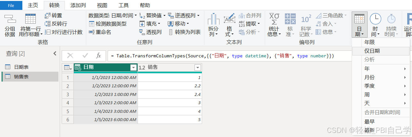Click the 逆透视列 unpivot icon

[171, 15]
